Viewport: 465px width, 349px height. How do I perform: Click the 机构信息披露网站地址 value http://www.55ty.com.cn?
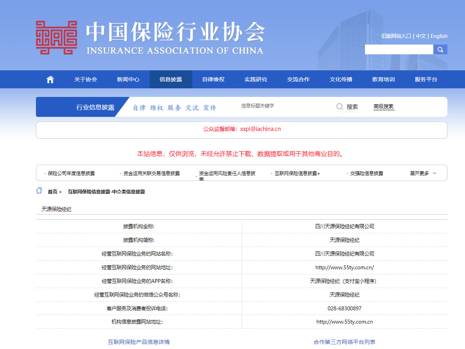pyautogui.click(x=344, y=322)
